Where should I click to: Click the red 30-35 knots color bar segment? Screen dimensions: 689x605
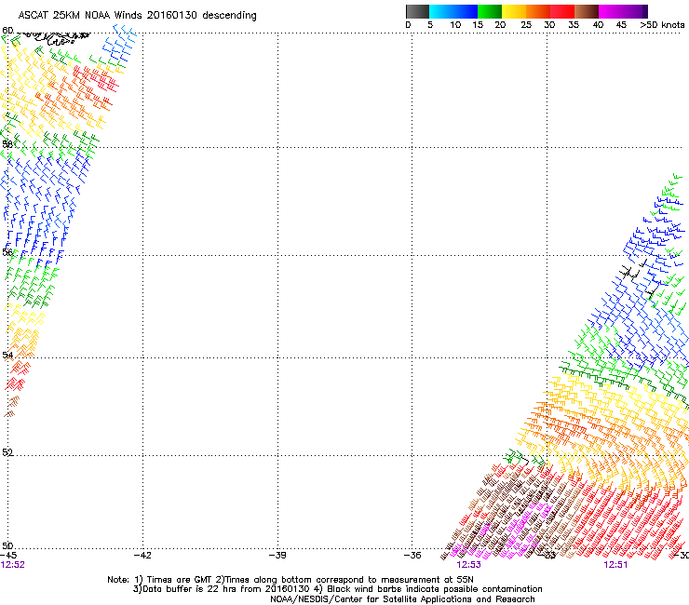[x=562, y=11]
